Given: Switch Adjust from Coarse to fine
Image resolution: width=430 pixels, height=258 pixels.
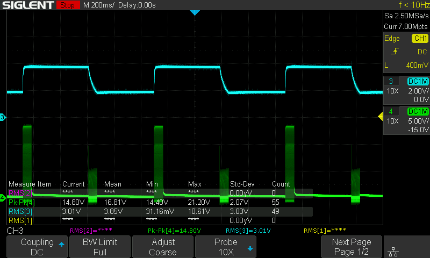Looking at the screenshot, I should tap(163, 247).
